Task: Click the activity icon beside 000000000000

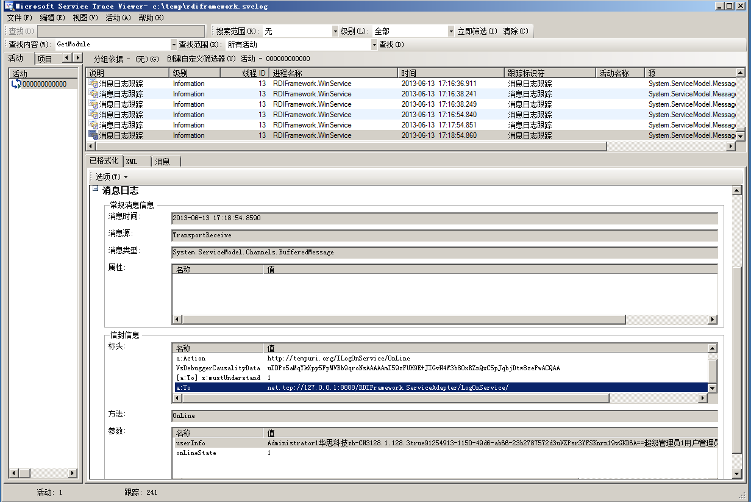Action: (x=16, y=84)
